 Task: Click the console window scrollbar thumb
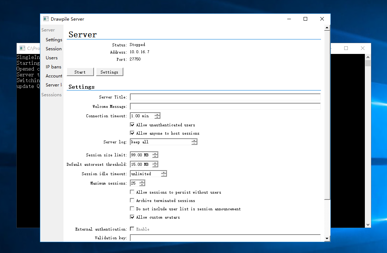[368, 63]
